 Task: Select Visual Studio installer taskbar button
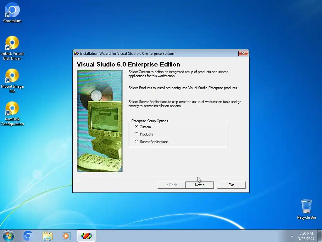tap(86, 236)
